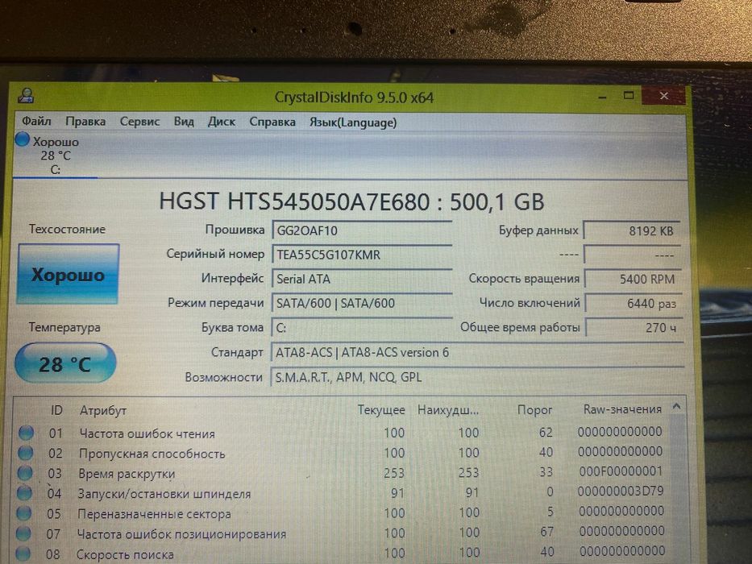Open the Язык(Language) menu
This screenshot has width=752, height=564.
click(x=352, y=122)
